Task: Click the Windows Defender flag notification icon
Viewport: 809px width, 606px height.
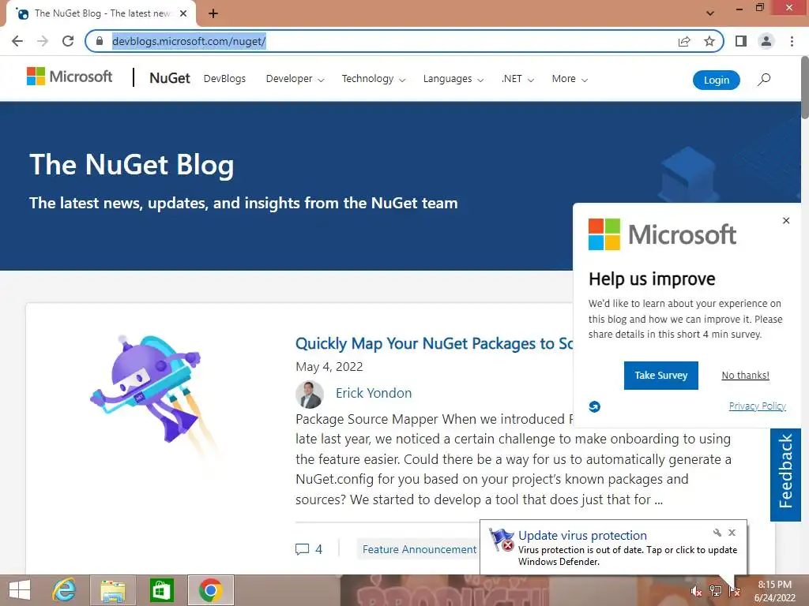Action: tap(501, 540)
